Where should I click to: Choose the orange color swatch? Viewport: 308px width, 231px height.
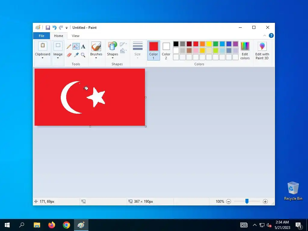(202, 44)
